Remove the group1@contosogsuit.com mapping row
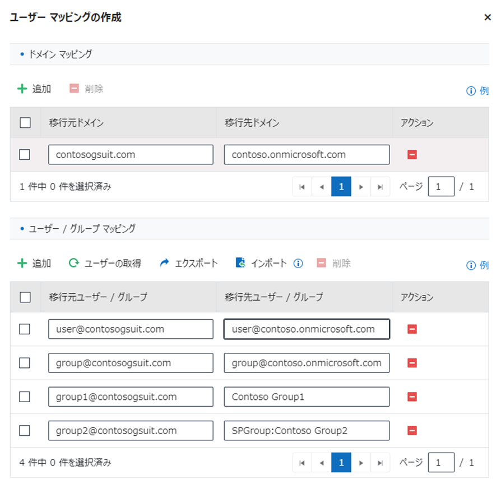 tap(412, 397)
